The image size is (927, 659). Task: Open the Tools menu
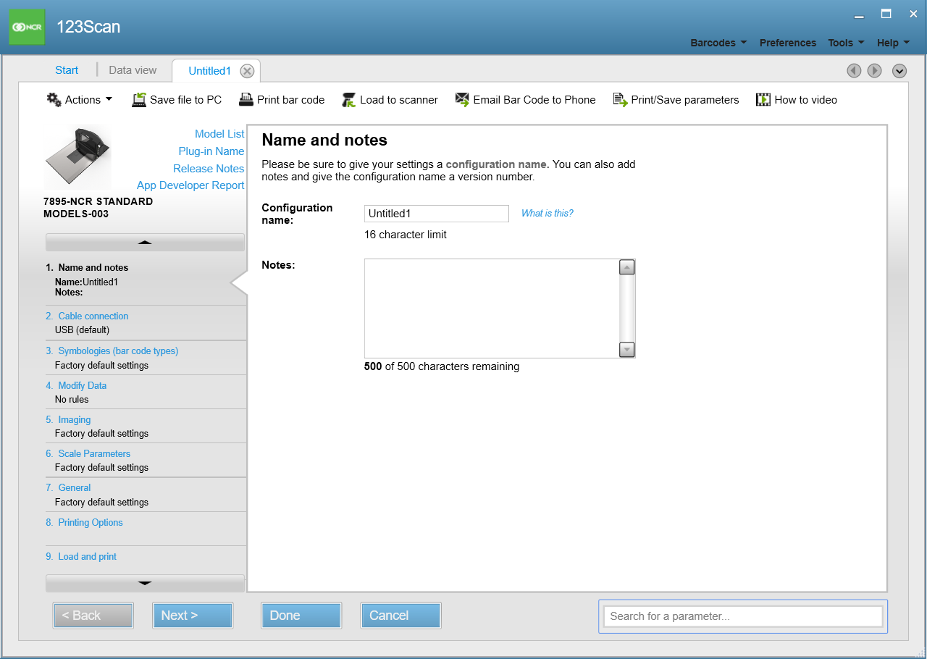[847, 43]
